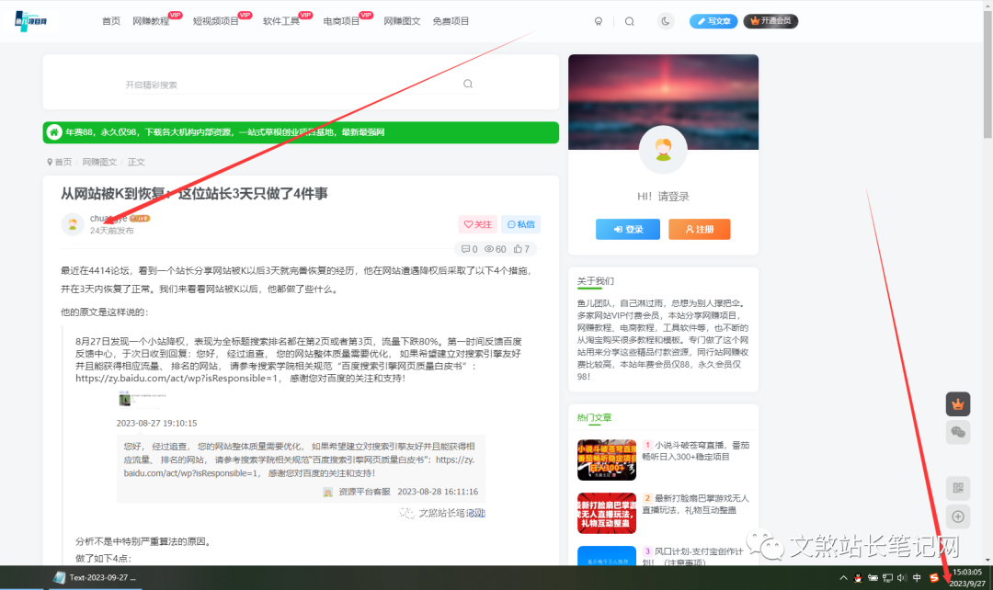Open the 网赚图文 breadcrumb tab
993x590 pixels.
(100, 161)
